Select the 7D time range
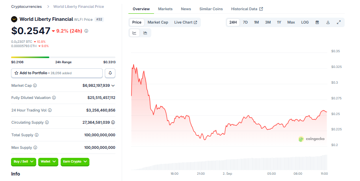 point(245,22)
